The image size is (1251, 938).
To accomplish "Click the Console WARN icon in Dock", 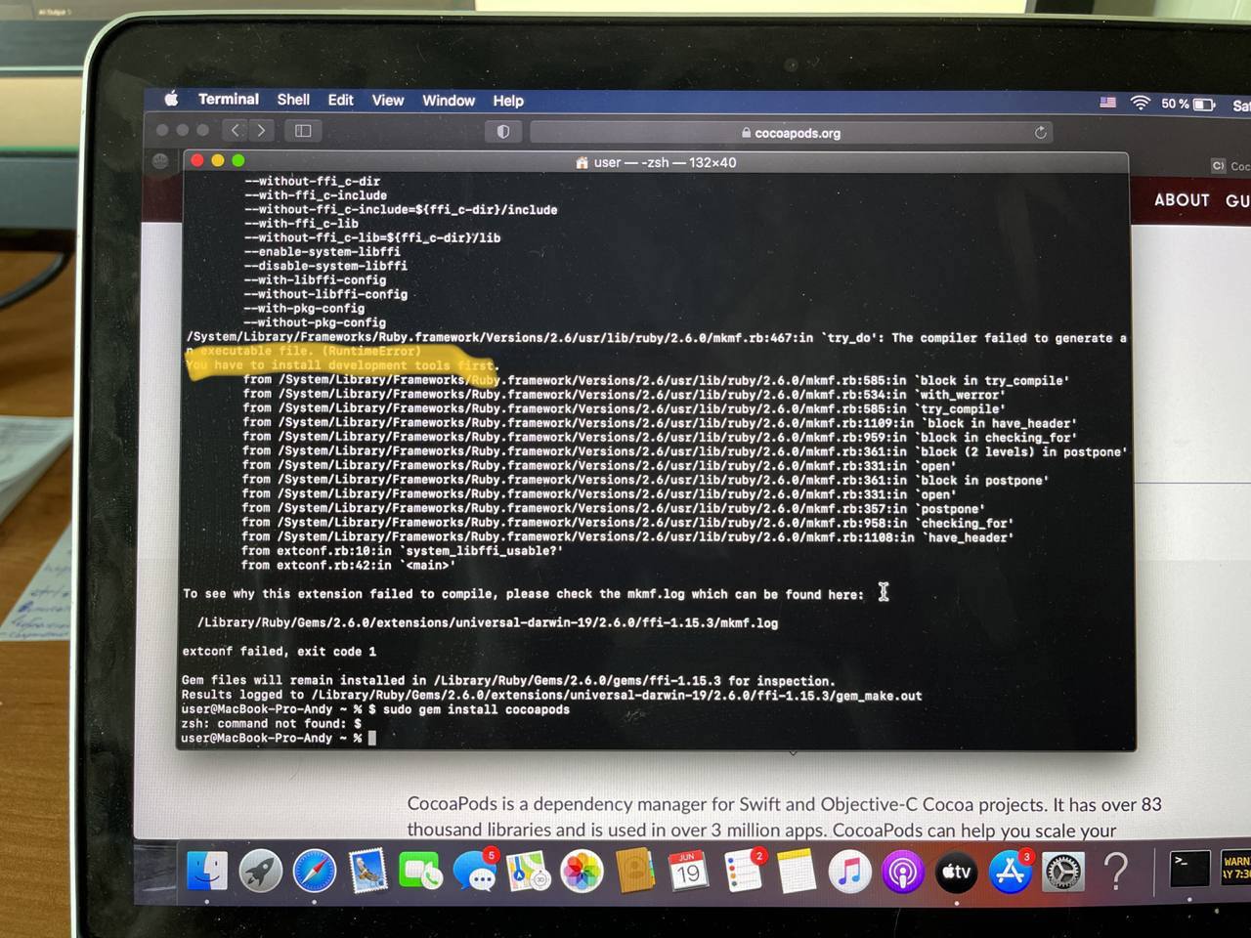I will click(1235, 868).
